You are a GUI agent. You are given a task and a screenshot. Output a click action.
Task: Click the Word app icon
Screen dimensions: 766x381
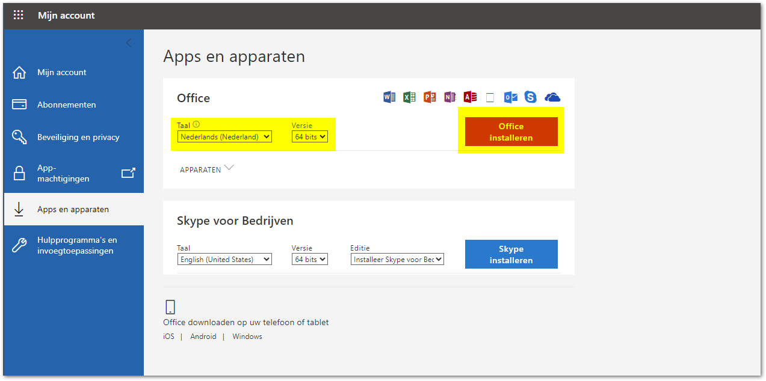(389, 97)
